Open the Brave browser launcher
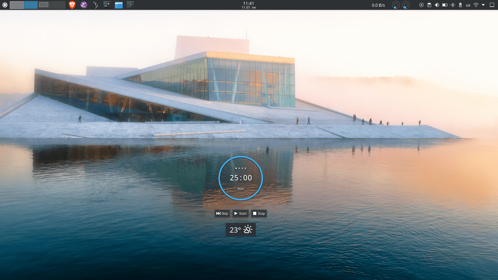498x280 pixels. click(x=72, y=5)
